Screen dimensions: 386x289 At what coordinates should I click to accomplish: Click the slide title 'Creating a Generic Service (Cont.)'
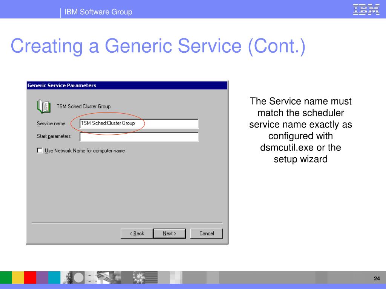pos(158,46)
